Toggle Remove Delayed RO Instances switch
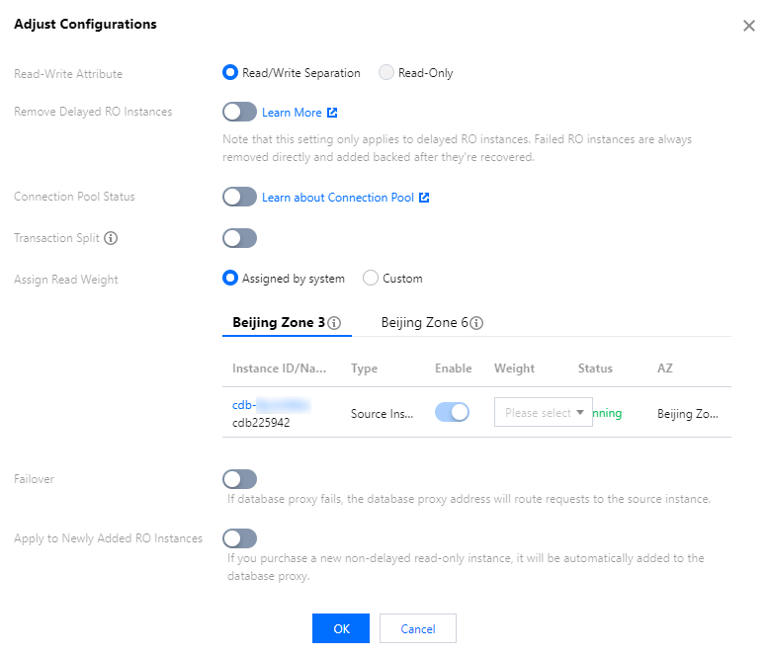The width and height of the screenshot is (769, 655). (239, 113)
